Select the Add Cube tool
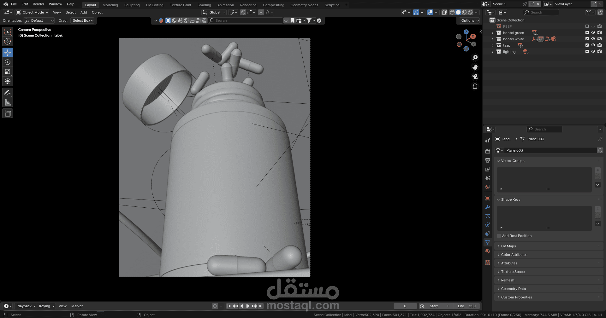The height and width of the screenshot is (318, 606). pyautogui.click(x=8, y=113)
